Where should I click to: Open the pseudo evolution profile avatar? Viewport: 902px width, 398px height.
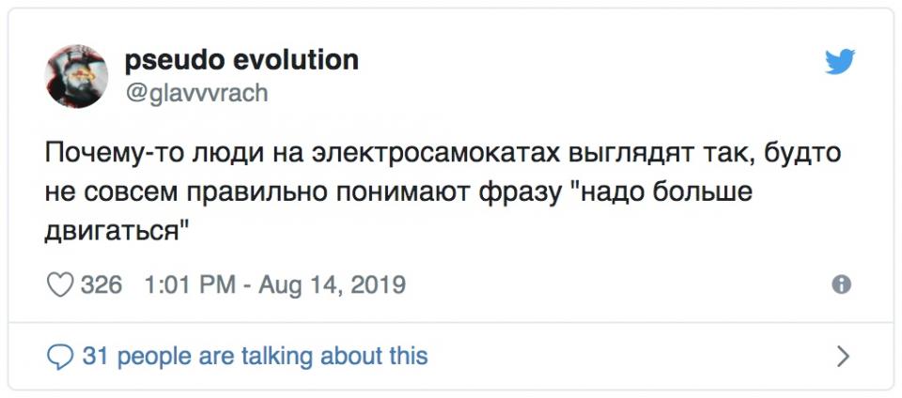77,76
